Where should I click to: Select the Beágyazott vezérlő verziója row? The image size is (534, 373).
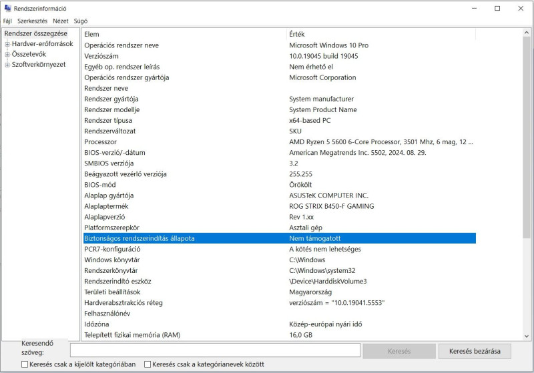279,174
